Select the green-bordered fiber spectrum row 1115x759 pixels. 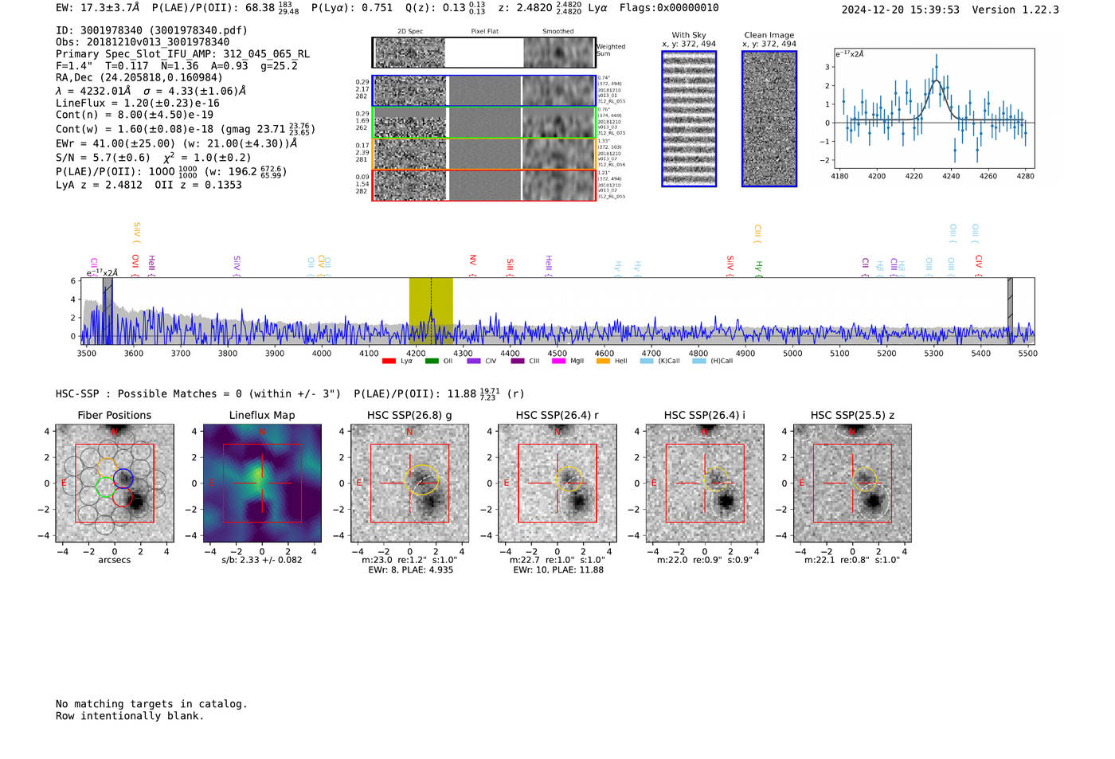(483, 123)
